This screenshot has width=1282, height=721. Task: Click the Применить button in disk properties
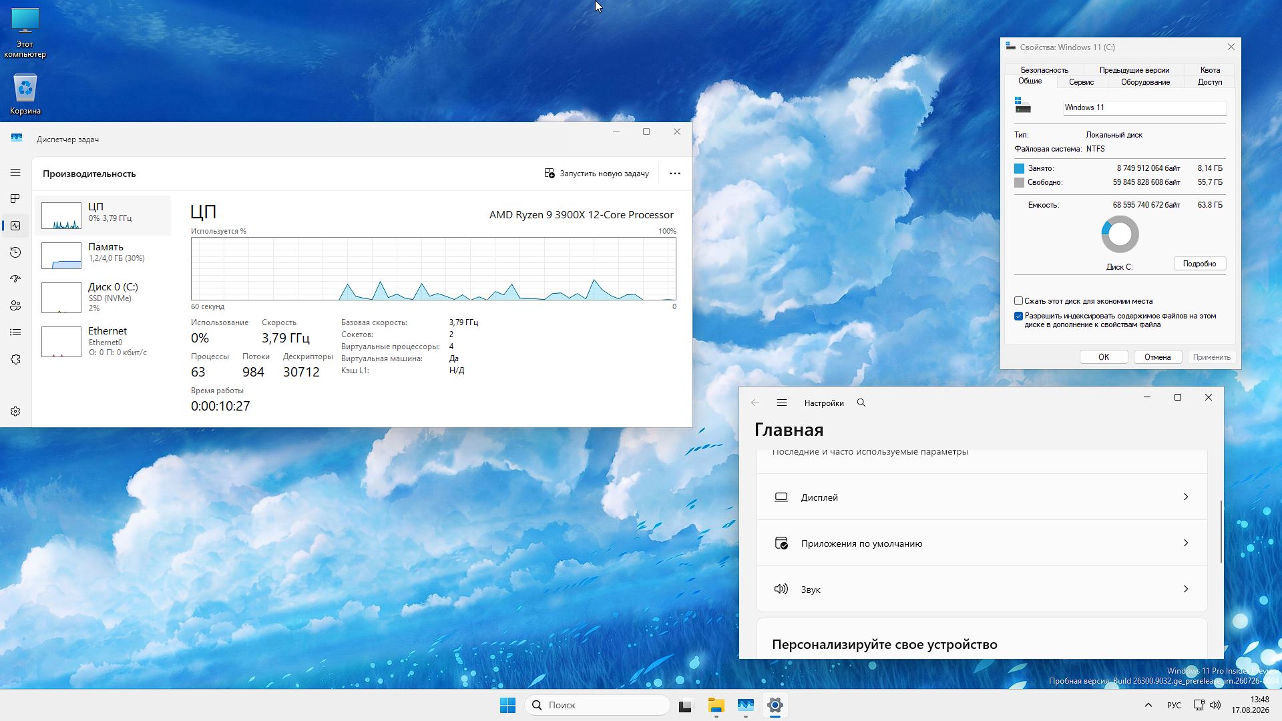pos(1211,357)
